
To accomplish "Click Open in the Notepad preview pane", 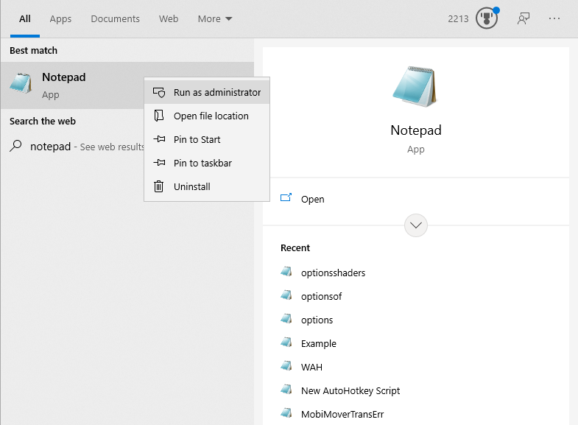I will [x=313, y=199].
